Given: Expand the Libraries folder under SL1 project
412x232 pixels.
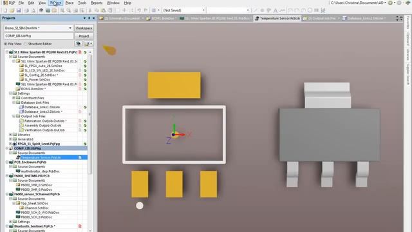Looking at the screenshot, I should click(x=10, y=135).
